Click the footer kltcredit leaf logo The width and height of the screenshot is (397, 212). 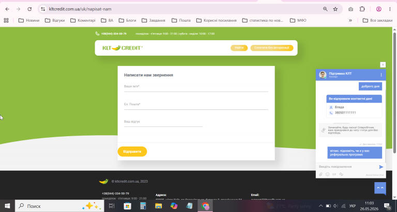103,182
